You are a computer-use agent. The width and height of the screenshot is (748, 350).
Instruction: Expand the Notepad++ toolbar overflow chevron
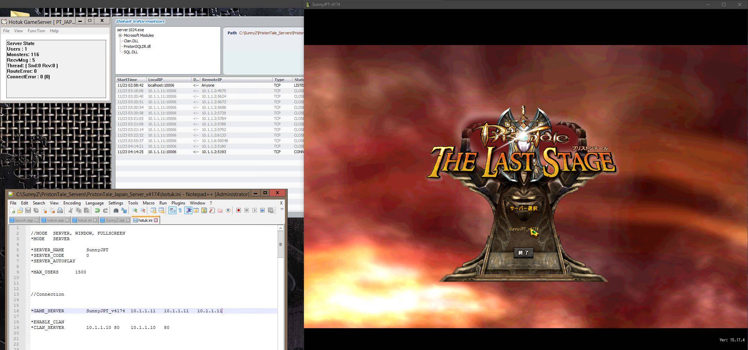pyautogui.click(x=282, y=209)
